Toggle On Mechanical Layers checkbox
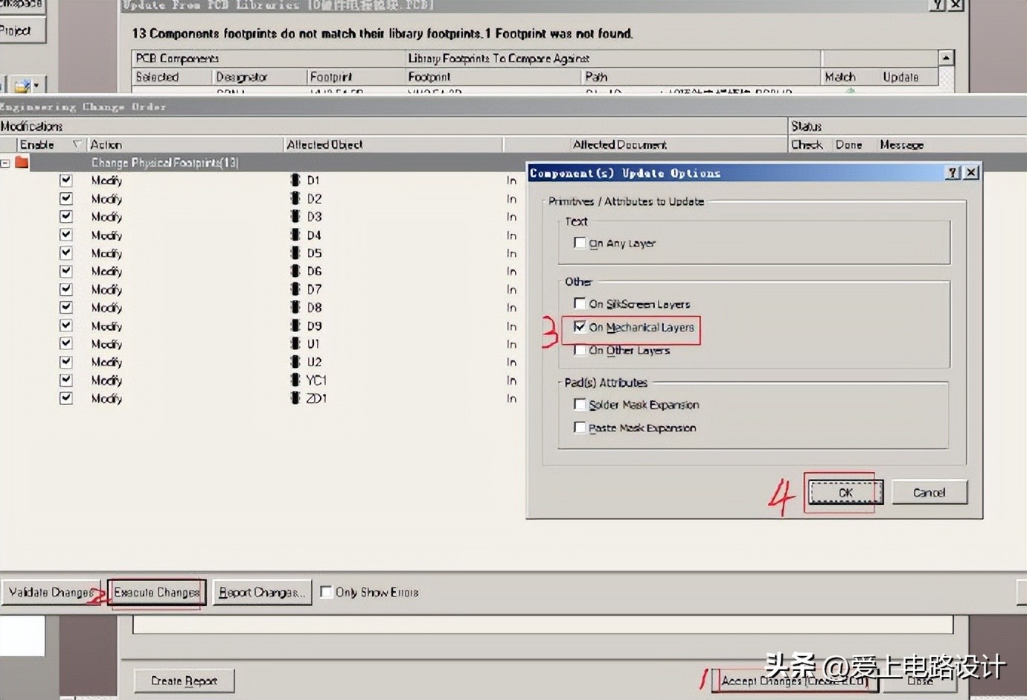 pyautogui.click(x=580, y=327)
